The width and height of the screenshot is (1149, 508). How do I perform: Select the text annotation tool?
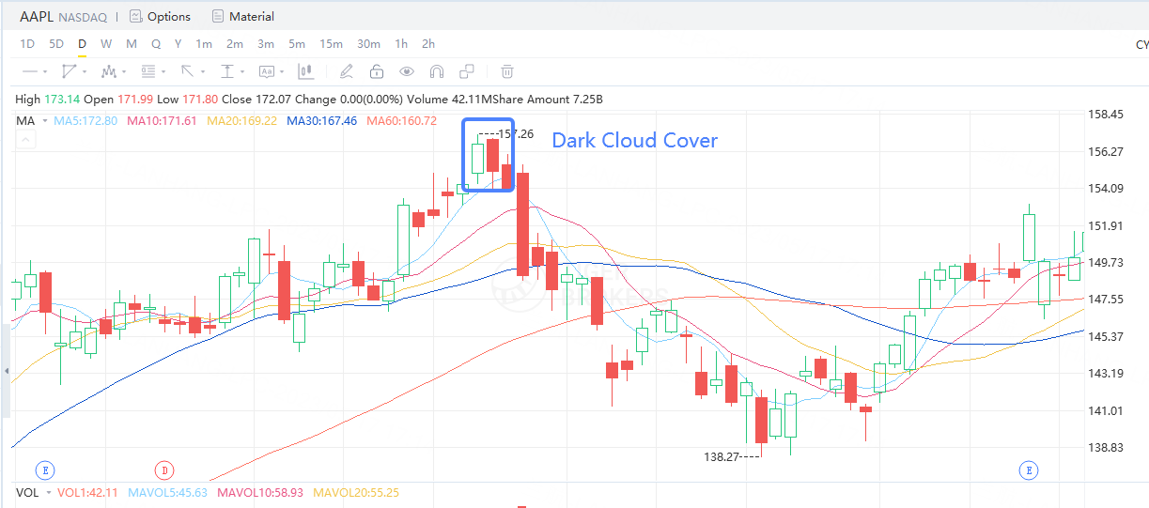point(266,71)
